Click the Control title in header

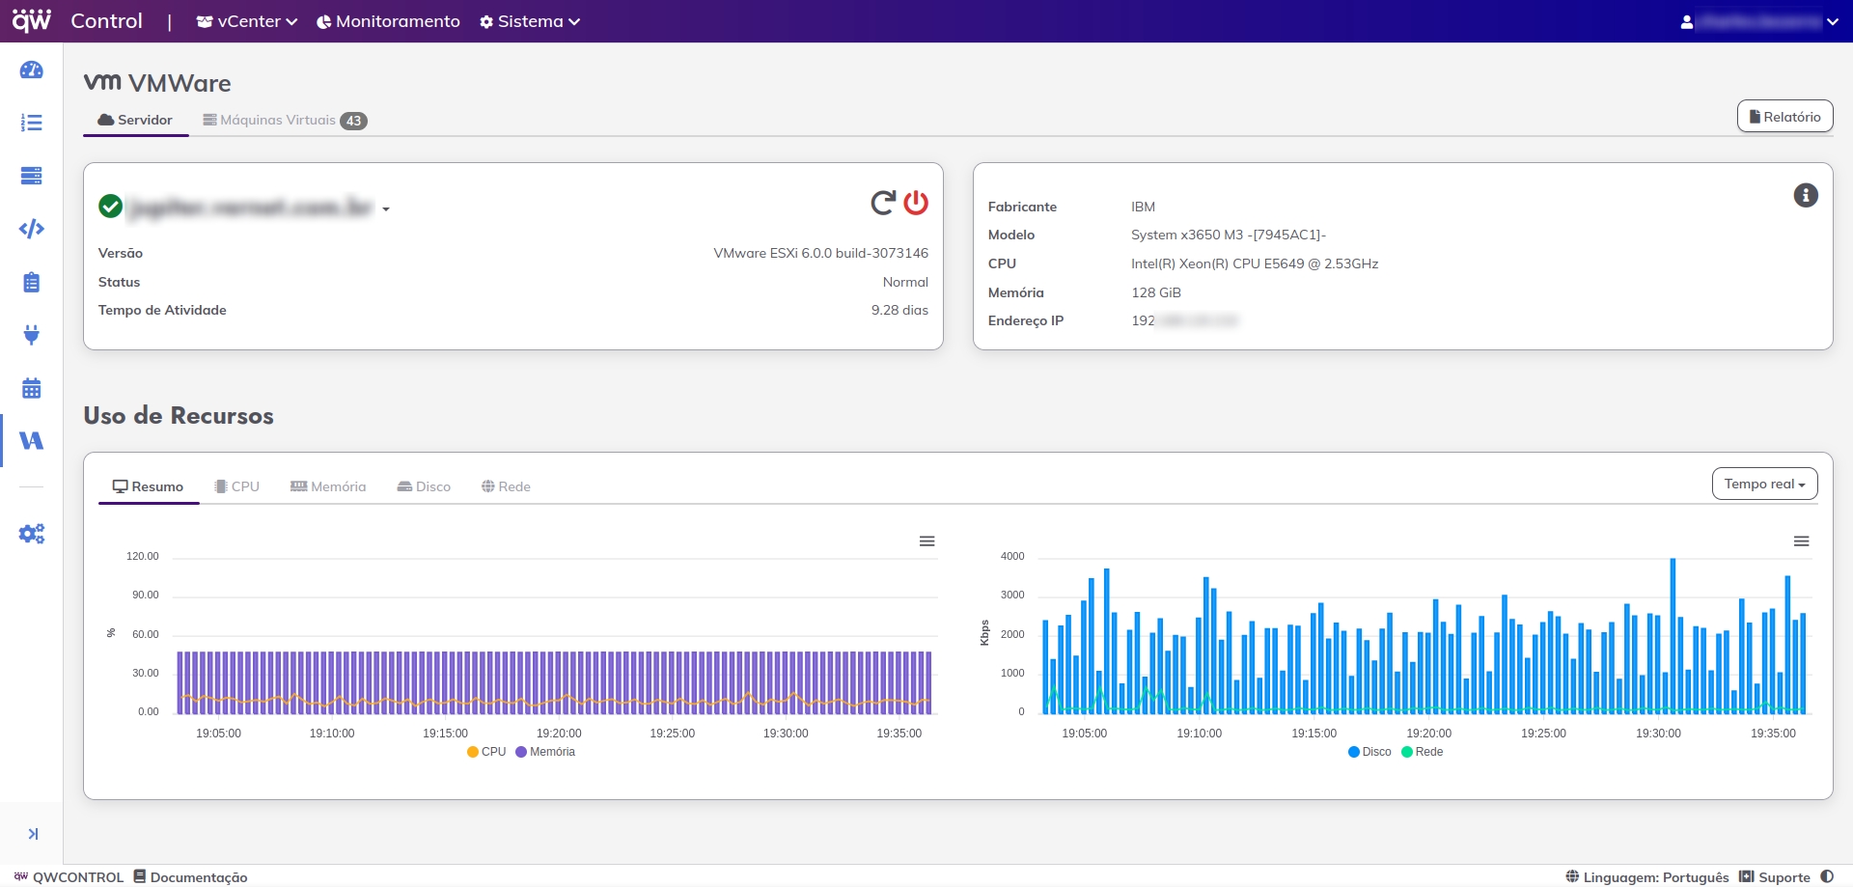coord(106,20)
